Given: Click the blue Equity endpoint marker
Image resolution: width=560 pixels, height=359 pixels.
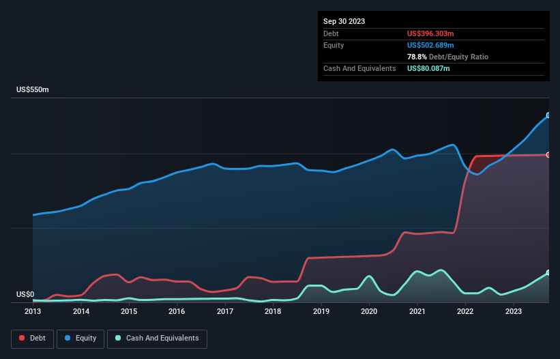Looking at the screenshot, I should tap(548, 115).
